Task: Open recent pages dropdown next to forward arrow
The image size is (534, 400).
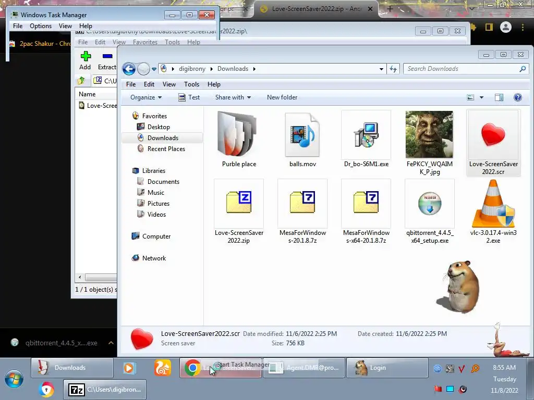Action: (154, 69)
